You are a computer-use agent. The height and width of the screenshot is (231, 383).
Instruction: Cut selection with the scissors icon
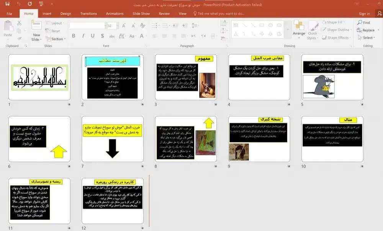(19, 23)
